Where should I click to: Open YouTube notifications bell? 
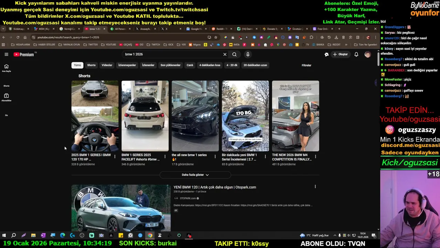(356, 54)
